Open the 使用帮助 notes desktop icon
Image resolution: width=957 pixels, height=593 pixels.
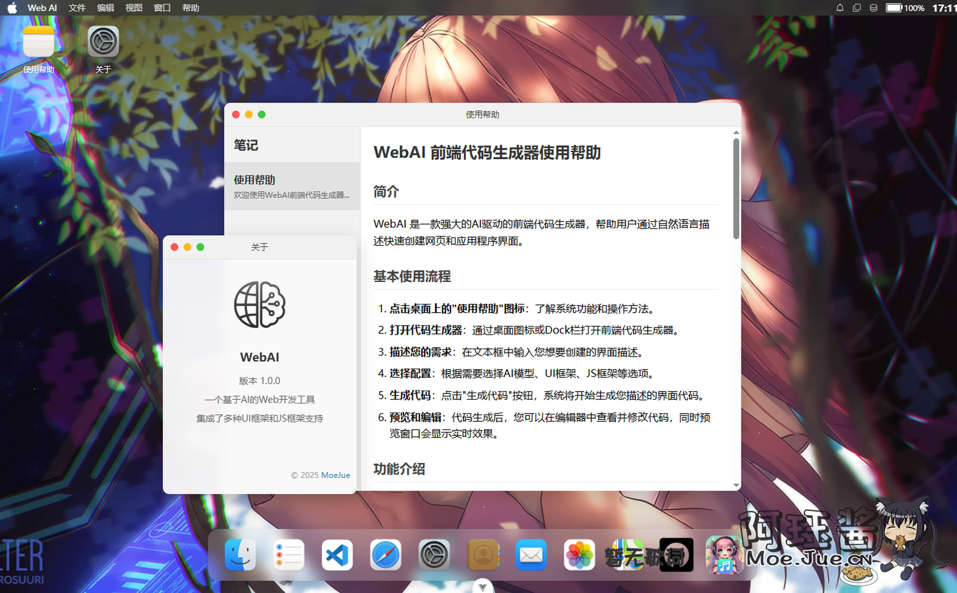coord(39,42)
